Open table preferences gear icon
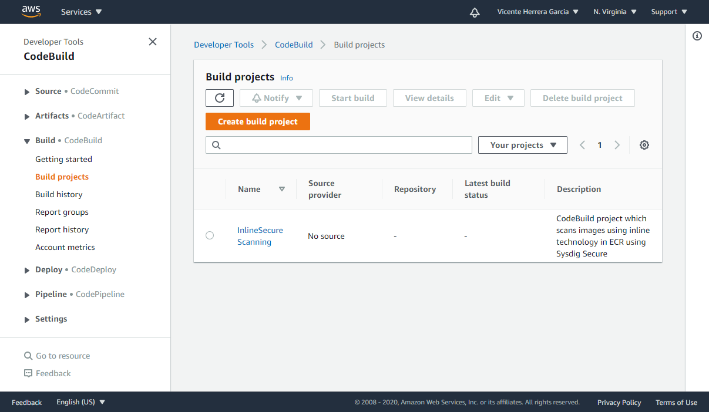This screenshot has height=412, width=709. click(x=644, y=145)
